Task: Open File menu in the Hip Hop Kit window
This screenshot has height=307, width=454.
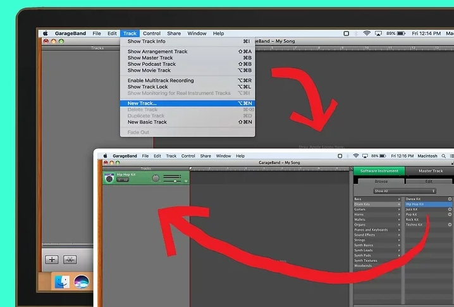Action: [145, 156]
